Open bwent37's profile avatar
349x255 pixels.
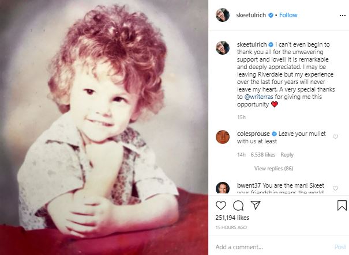tap(223, 188)
